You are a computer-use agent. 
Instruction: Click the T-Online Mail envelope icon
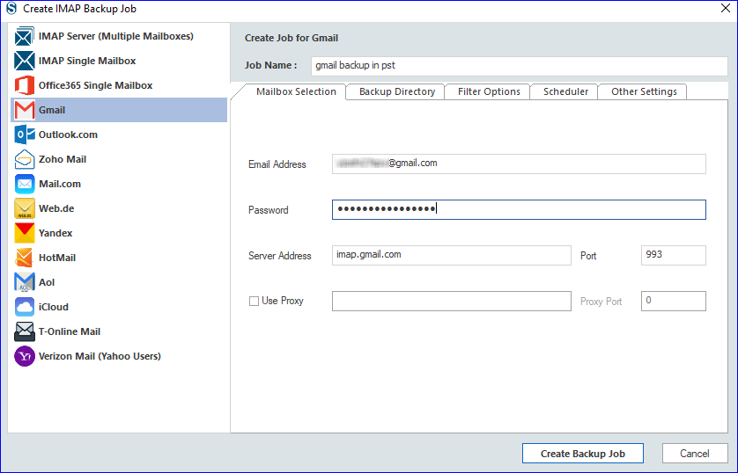[x=24, y=331]
